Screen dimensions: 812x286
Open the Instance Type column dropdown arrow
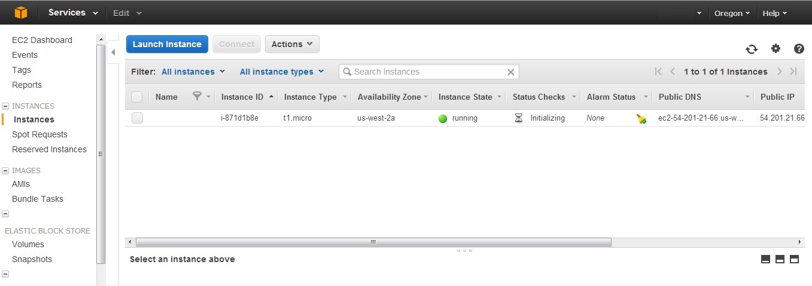tap(345, 97)
